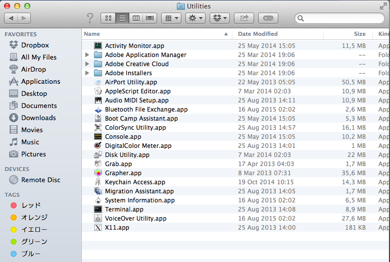Expand the Adobe Installers folder triangle
The width and height of the screenshot is (390, 262).
click(87, 73)
